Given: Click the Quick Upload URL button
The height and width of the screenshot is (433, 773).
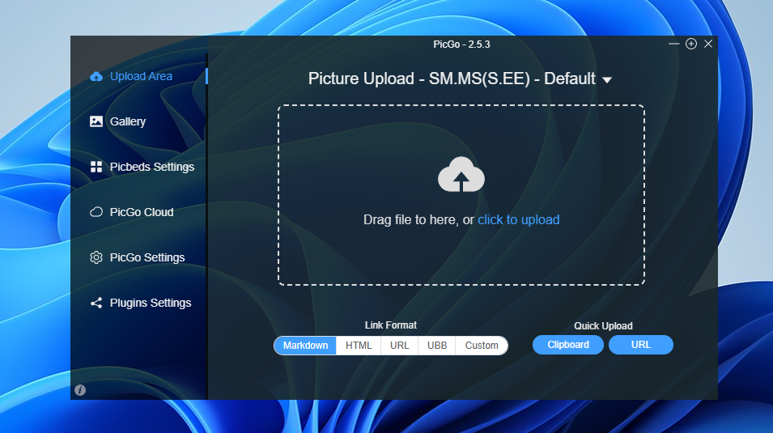Looking at the screenshot, I should pos(641,345).
